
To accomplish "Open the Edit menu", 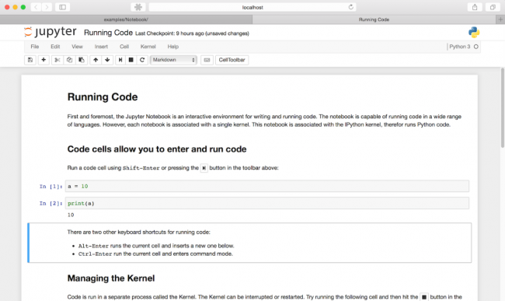I will [x=55, y=47].
